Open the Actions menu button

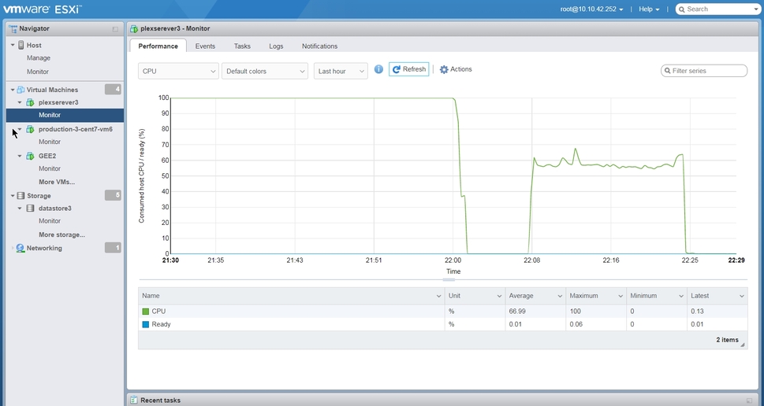point(456,69)
